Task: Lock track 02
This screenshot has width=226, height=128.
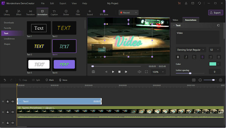Action: point(8,112)
